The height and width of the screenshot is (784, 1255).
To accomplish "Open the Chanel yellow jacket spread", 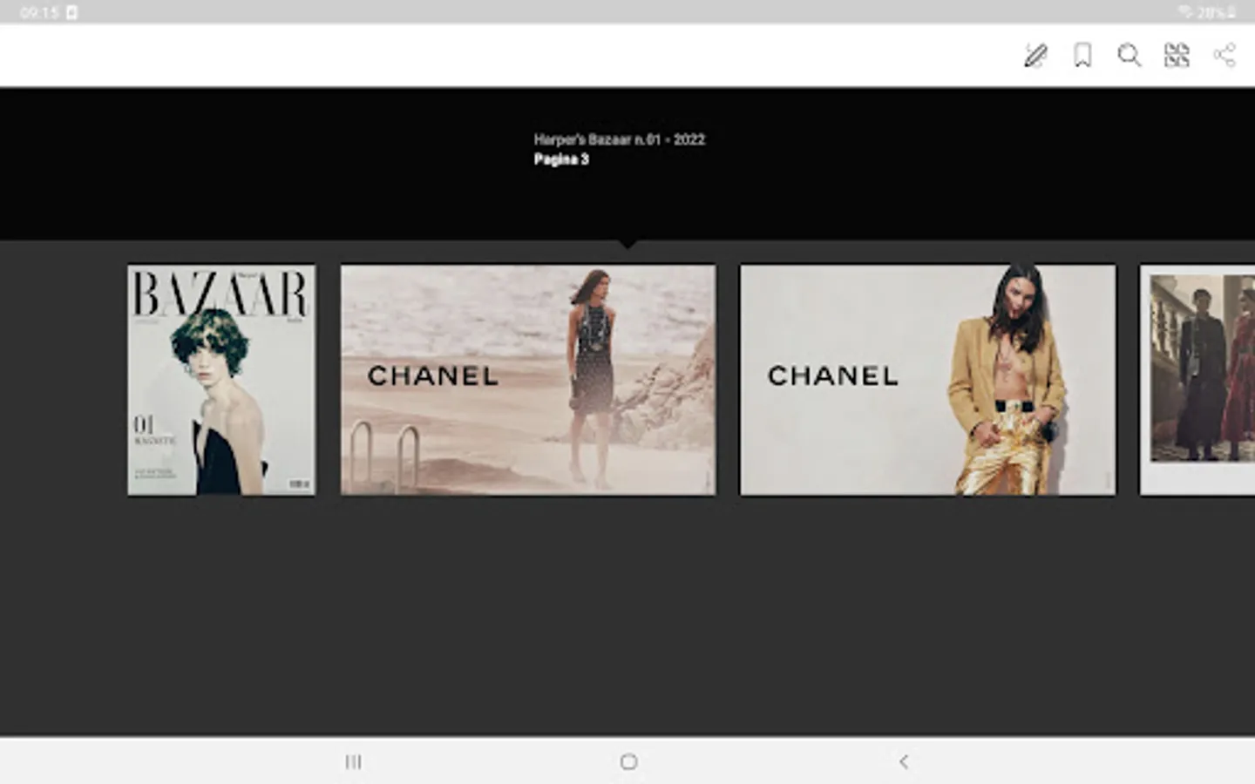I will [x=927, y=380].
